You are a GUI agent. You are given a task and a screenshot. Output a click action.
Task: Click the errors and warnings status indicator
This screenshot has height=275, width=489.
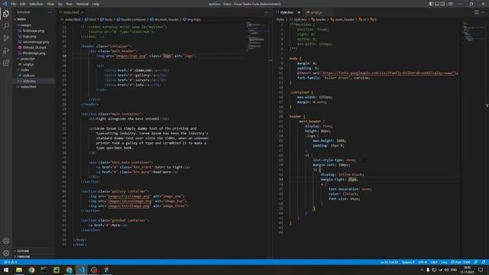point(10,262)
